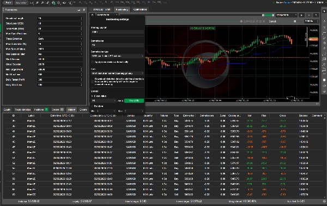Sort by the Commissions column header
The width and height of the screenshot is (327, 206).
pyautogui.click(x=207, y=116)
